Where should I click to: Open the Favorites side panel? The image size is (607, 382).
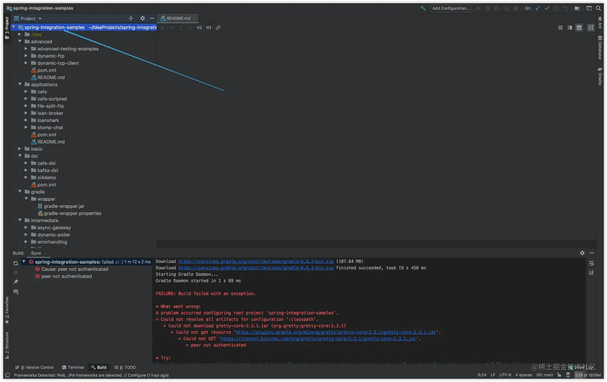click(x=7, y=310)
